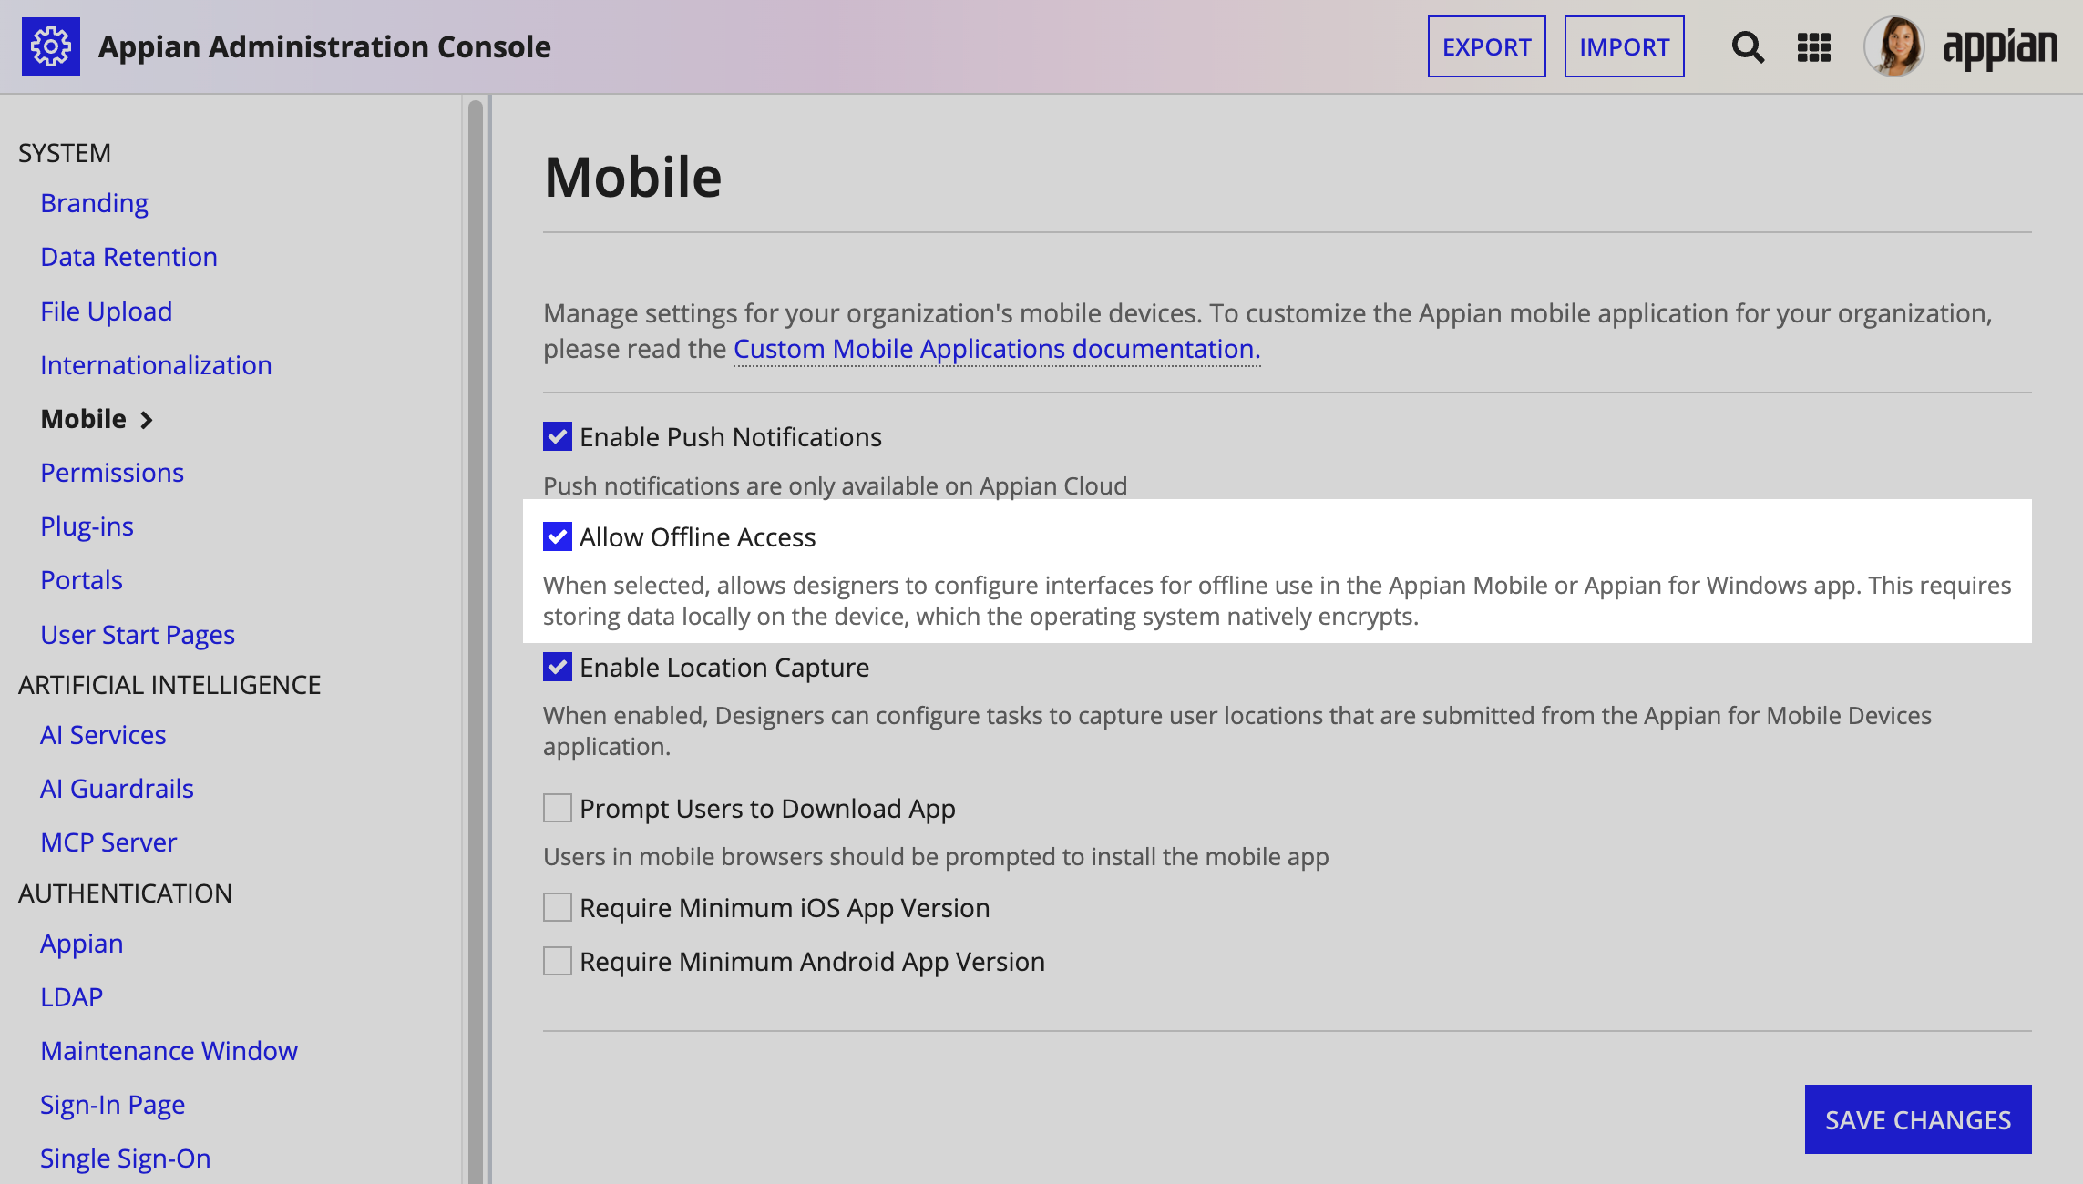
Task: Click SAVE CHANGES button
Action: (1918, 1119)
